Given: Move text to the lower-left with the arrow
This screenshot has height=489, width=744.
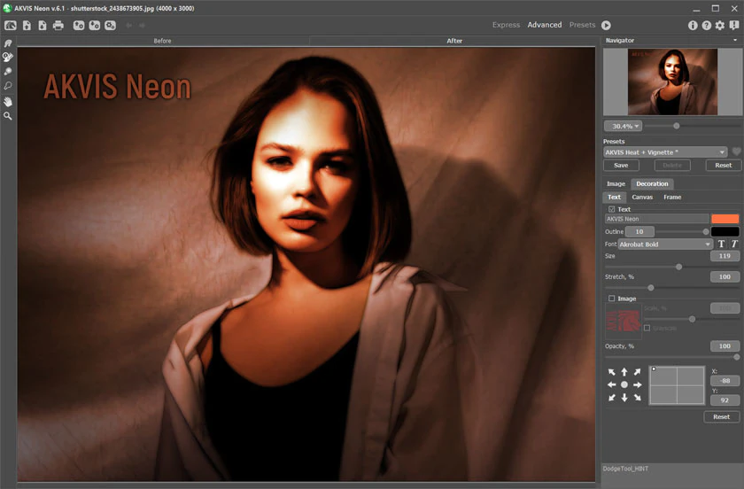Looking at the screenshot, I should tap(612, 398).
